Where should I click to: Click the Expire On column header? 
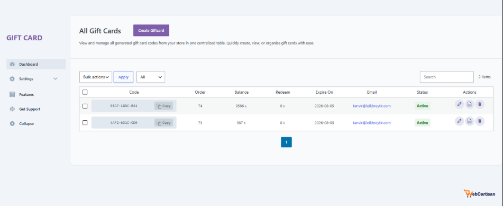point(324,92)
